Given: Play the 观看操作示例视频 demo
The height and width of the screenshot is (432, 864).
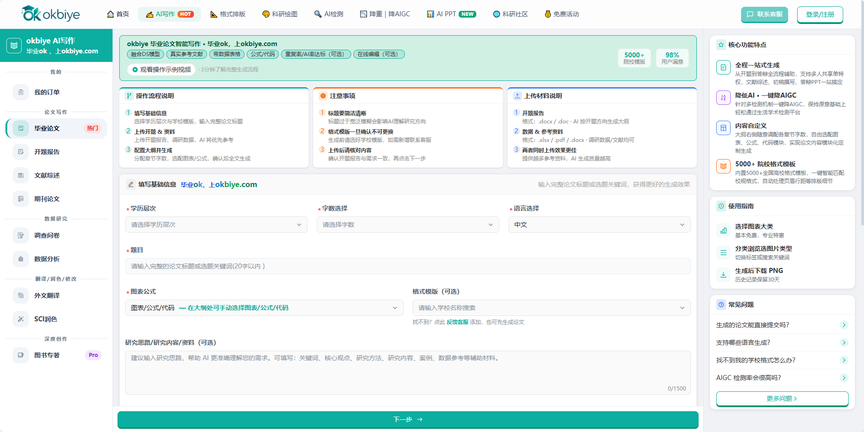Looking at the screenshot, I should [x=161, y=70].
